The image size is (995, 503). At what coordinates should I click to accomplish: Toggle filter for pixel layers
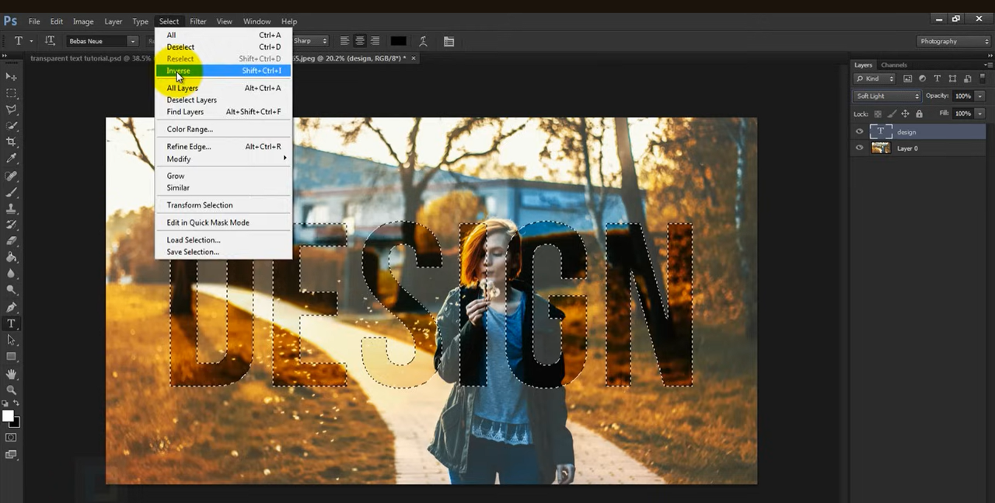point(908,79)
